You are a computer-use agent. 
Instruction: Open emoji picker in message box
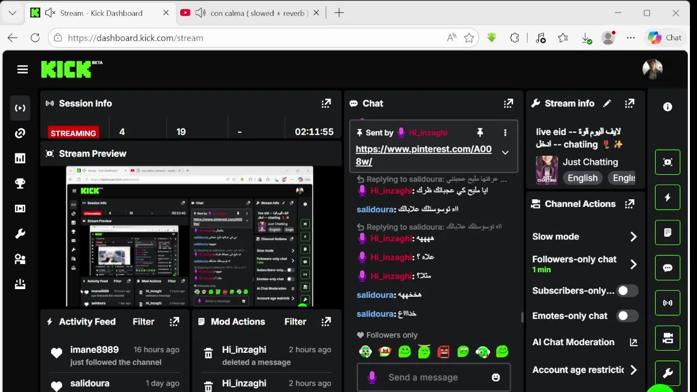(496, 377)
